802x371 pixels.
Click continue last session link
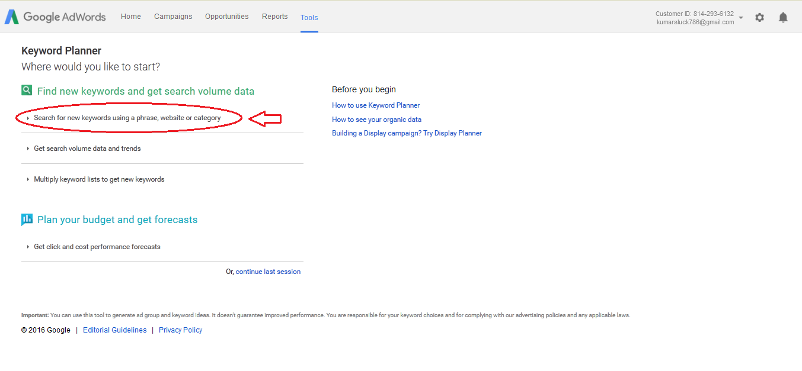[268, 272]
